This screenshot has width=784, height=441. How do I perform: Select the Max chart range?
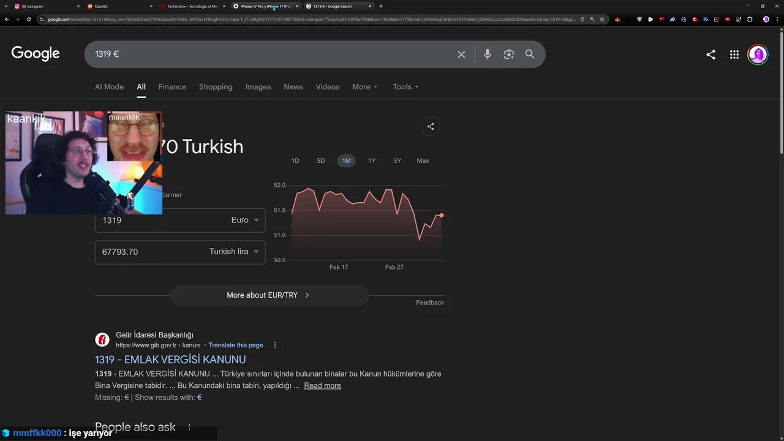423,160
